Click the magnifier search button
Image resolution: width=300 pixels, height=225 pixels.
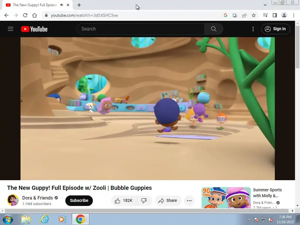[214, 29]
